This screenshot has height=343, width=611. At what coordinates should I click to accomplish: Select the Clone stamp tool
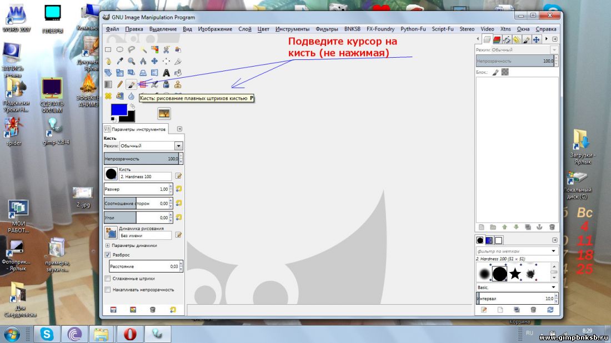click(x=178, y=84)
